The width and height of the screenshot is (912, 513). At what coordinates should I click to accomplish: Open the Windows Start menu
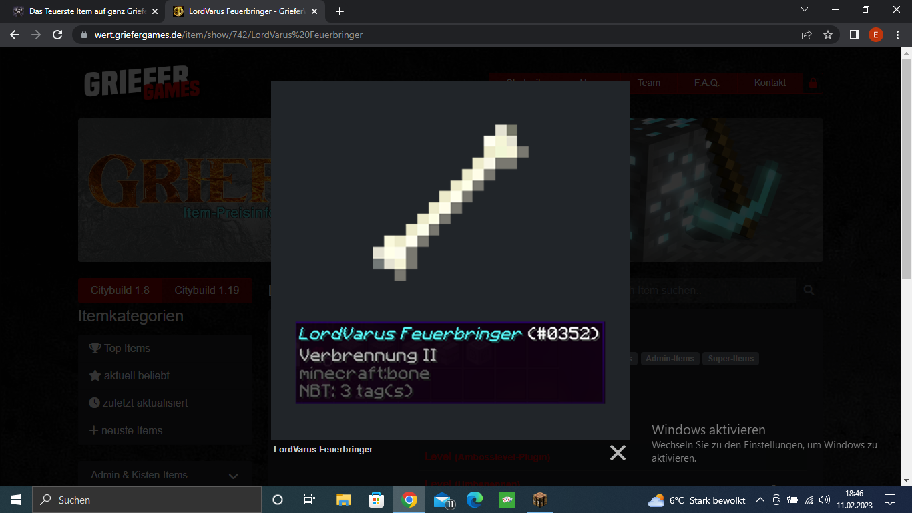tap(16, 500)
